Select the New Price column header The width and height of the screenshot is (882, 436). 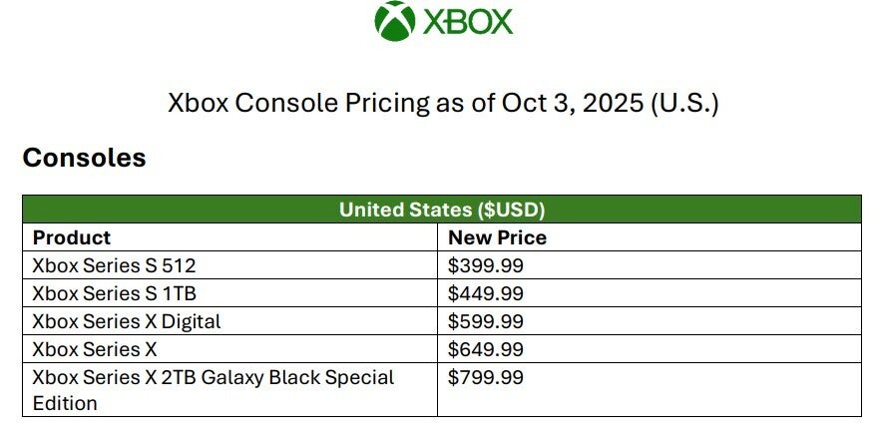pos(650,236)
